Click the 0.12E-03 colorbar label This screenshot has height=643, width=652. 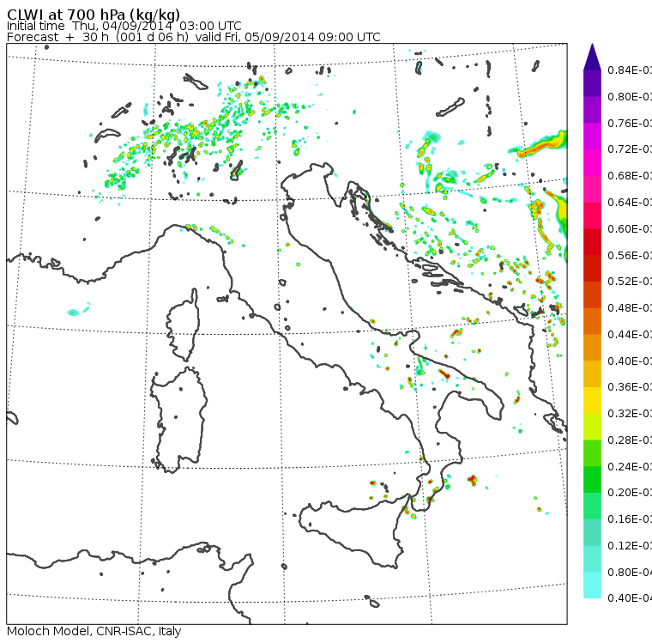click(630, 546)
